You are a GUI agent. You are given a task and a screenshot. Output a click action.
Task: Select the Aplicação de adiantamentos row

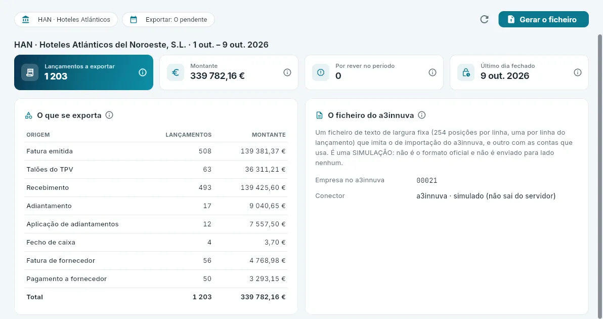click(x=156, y=224)
